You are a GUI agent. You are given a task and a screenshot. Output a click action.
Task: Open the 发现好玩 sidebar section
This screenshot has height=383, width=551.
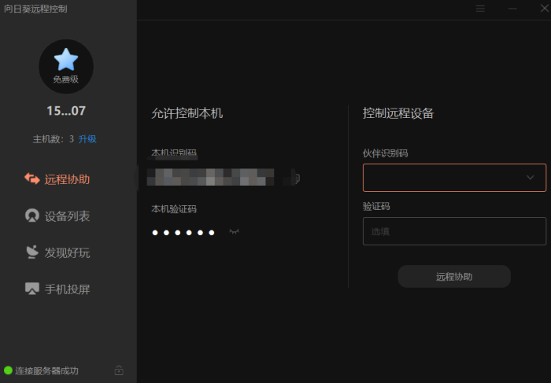coord(57,252)
